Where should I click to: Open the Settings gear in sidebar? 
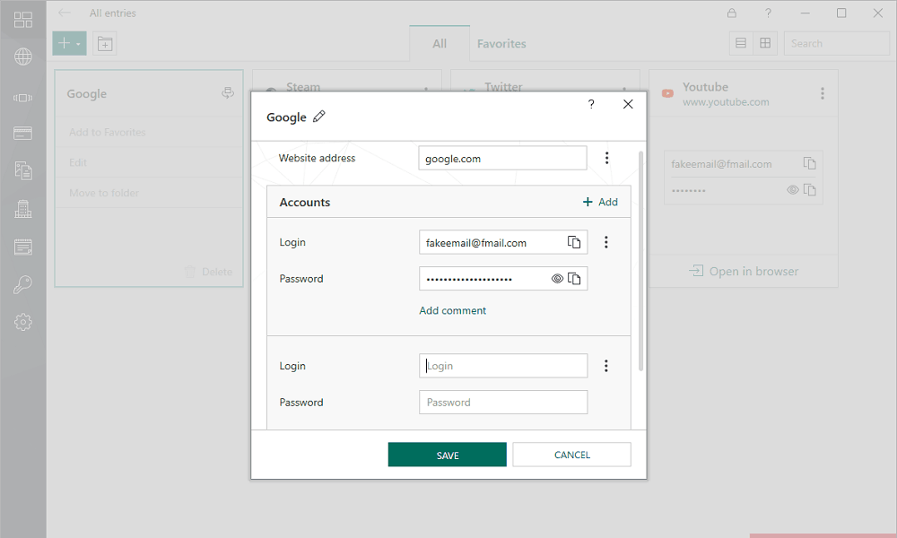click(x=23, y=322)
